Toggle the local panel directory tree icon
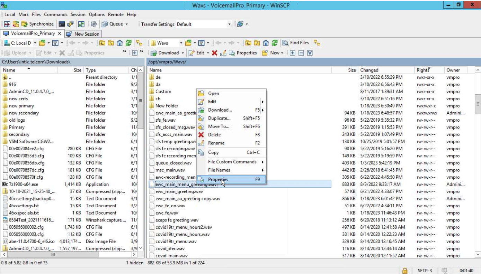481x274 pixels. [x=139, y=43]
